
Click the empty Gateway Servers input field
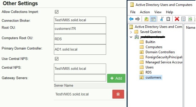point(80,78)
